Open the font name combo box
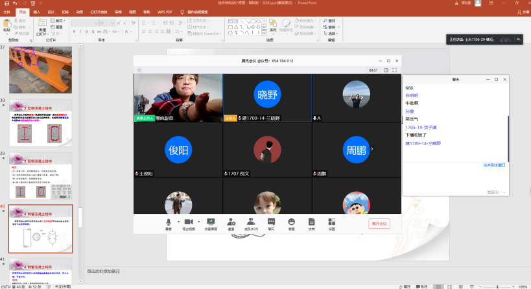 85,23
